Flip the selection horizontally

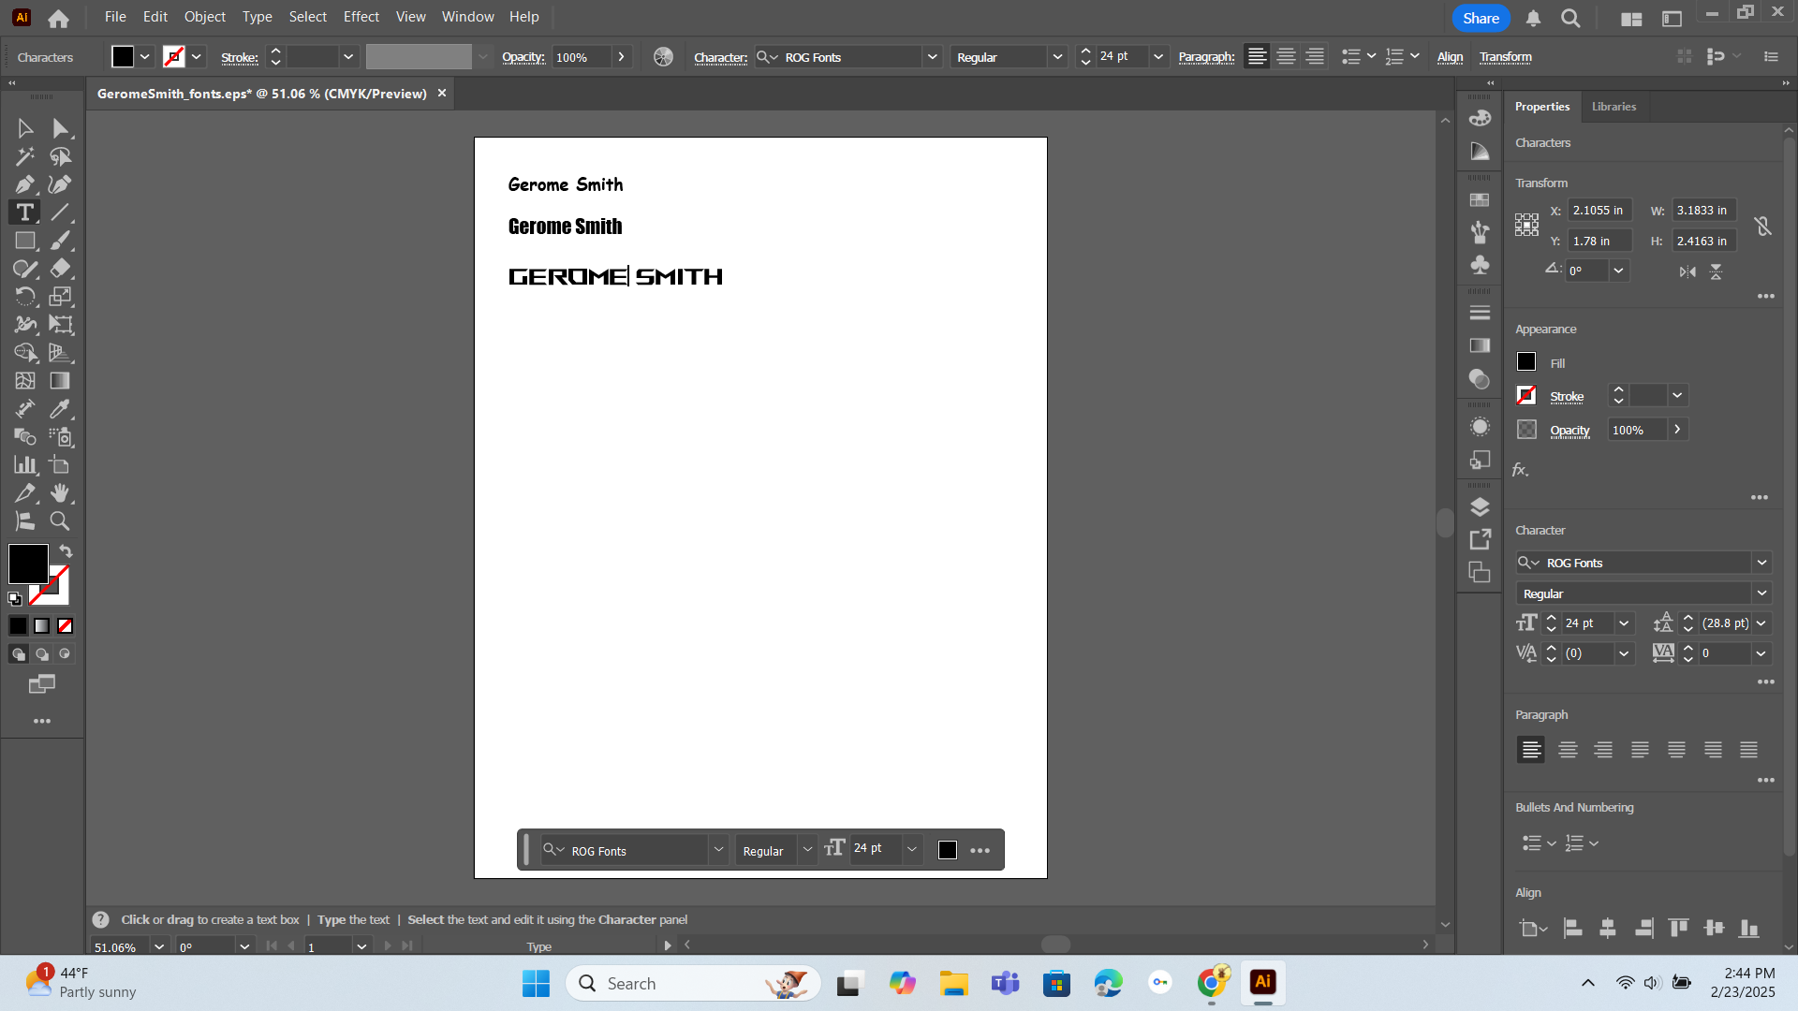pyautogui.click(x=1688, y=271)
